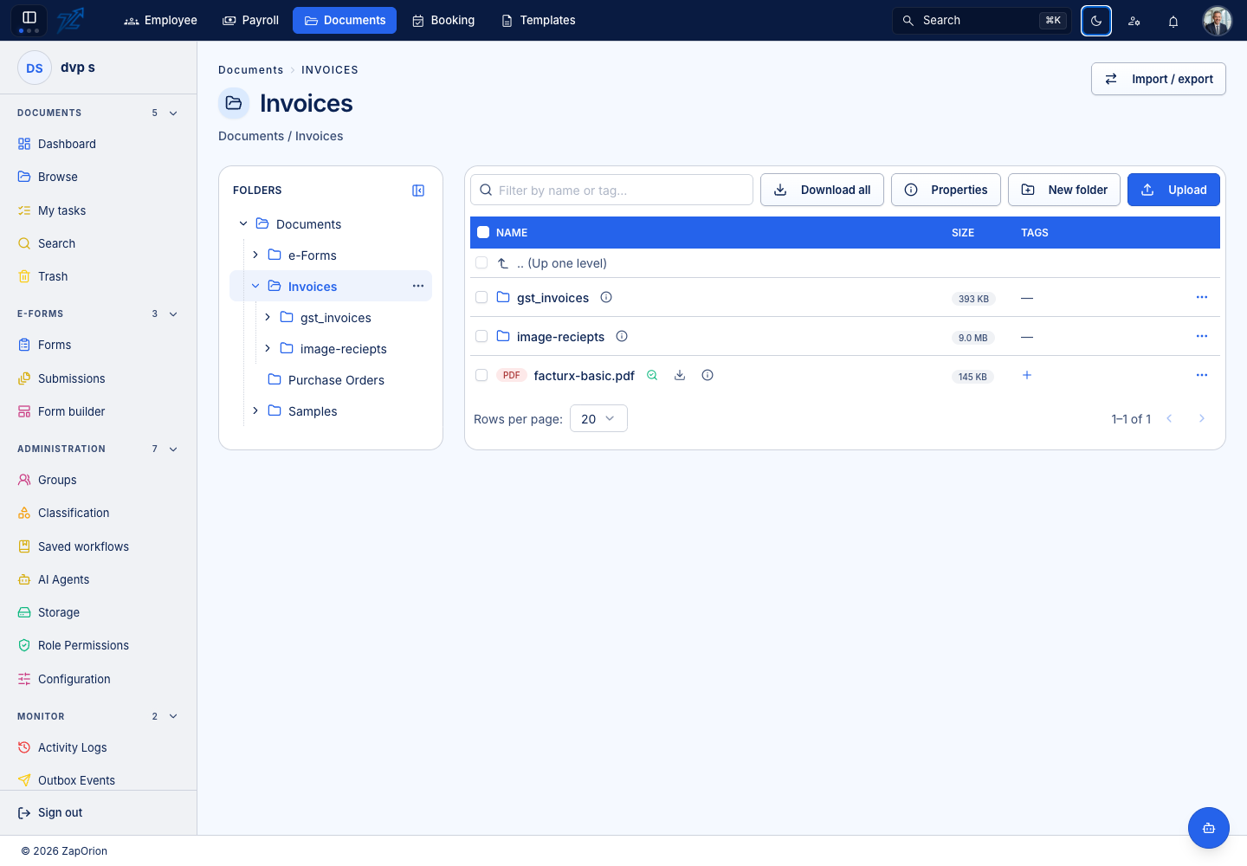
Task: Open the Booking menu
Action: (443, 20)
